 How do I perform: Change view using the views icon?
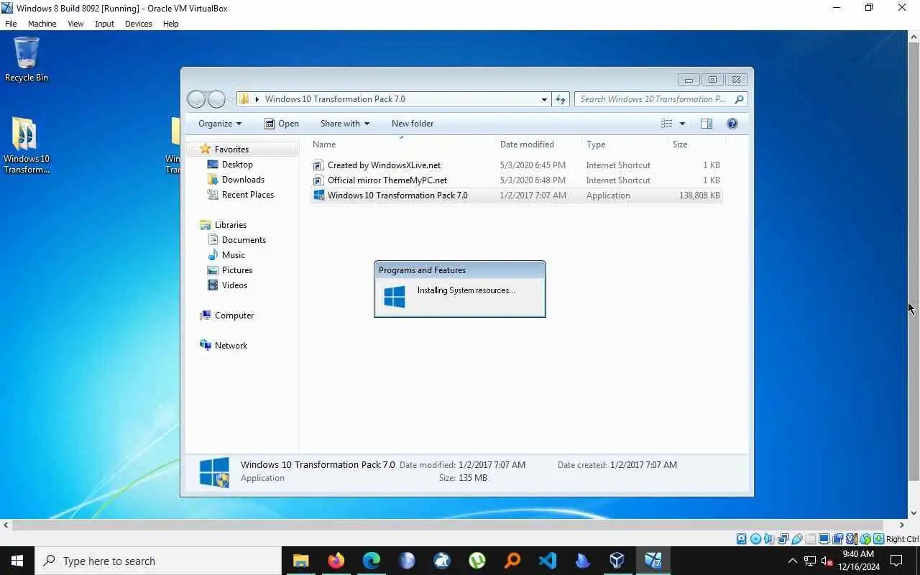[x=667, y=124]
